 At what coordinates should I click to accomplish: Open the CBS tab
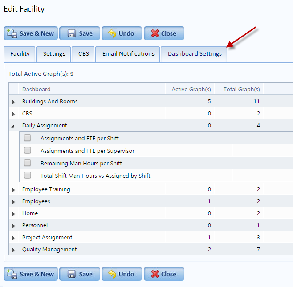84,54
